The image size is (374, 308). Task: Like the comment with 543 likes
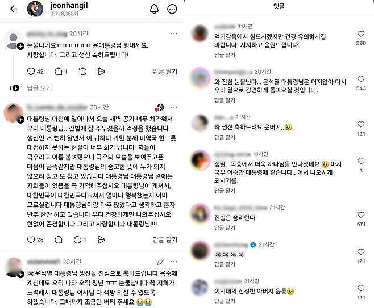(x=361, y=79)
